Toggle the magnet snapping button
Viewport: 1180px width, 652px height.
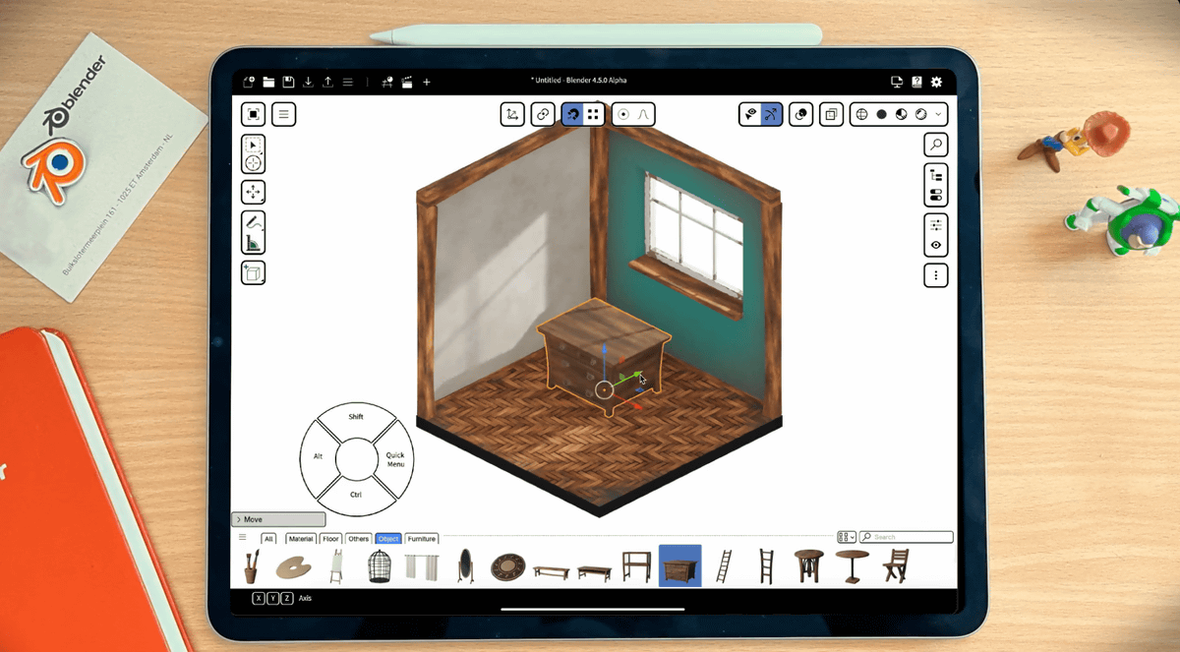click(571, 114)
